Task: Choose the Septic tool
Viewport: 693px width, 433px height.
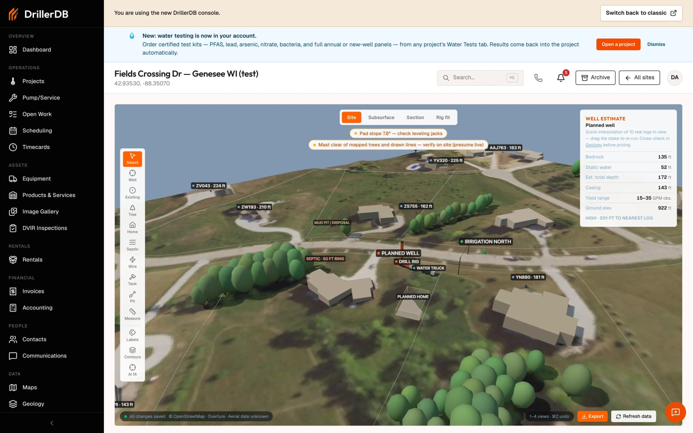Action: [132, 245]
